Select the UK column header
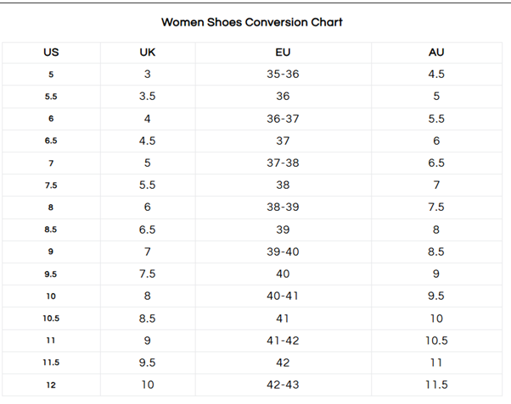 (148, 52)
